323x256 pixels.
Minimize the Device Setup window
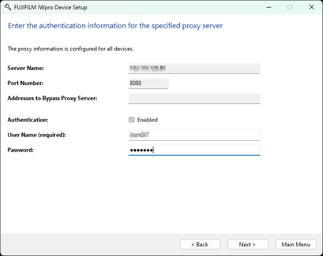pos(269,7)
